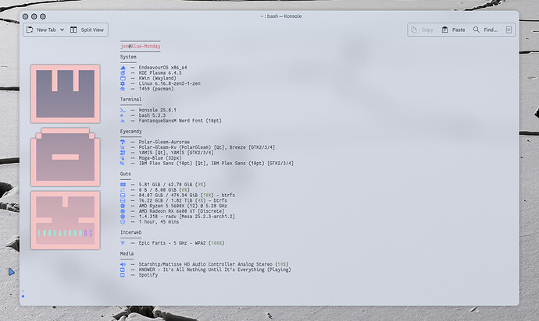Click the media icon beside Spotify
This screenshot has width=539, height=321.
click(123, 275)
